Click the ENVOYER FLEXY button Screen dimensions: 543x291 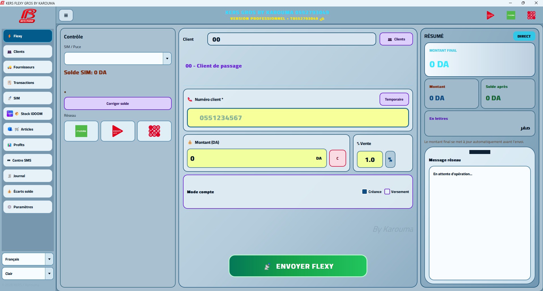[298, 266]
